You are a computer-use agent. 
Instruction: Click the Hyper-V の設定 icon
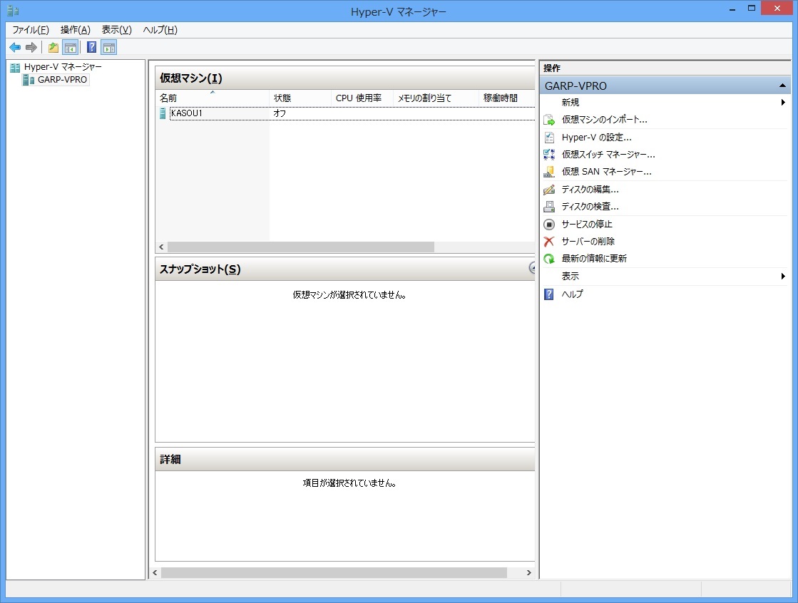click(x=549, y=138)
